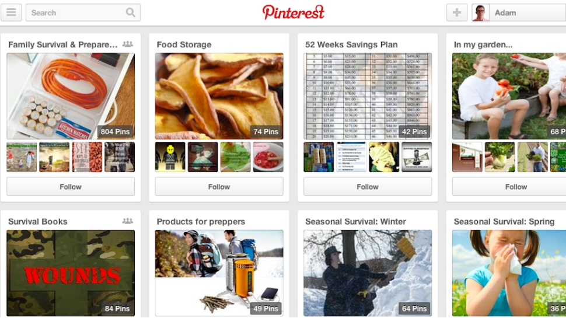Click the Pinterest logo
The height and width of the screenshot is (318, 566).
click(x=293, y=12)
